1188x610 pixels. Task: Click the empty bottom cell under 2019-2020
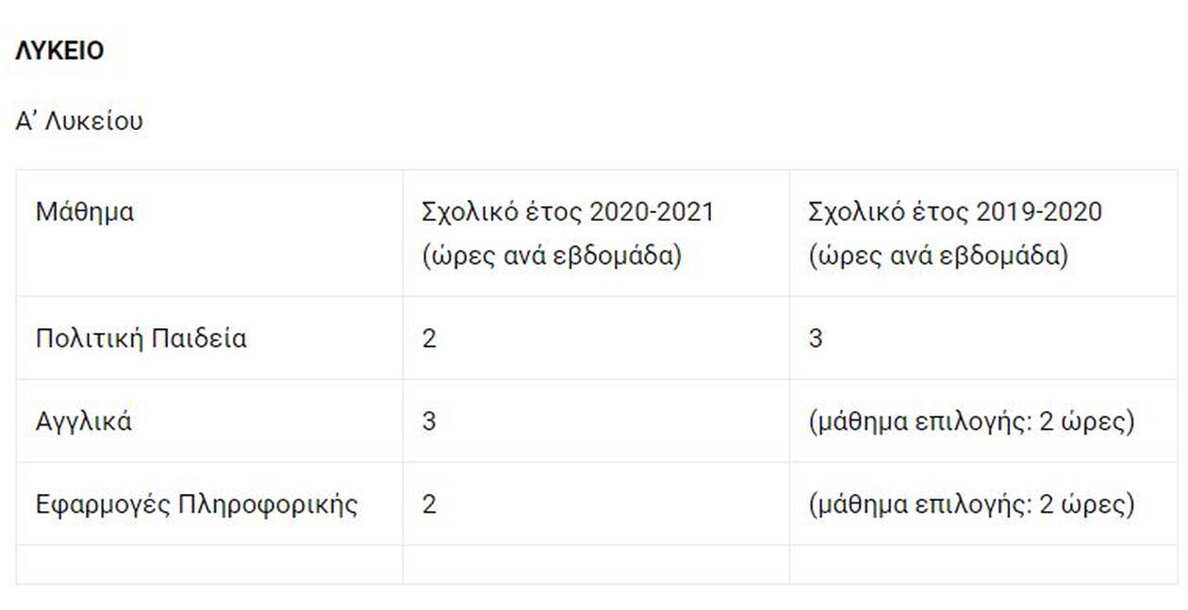983,565
